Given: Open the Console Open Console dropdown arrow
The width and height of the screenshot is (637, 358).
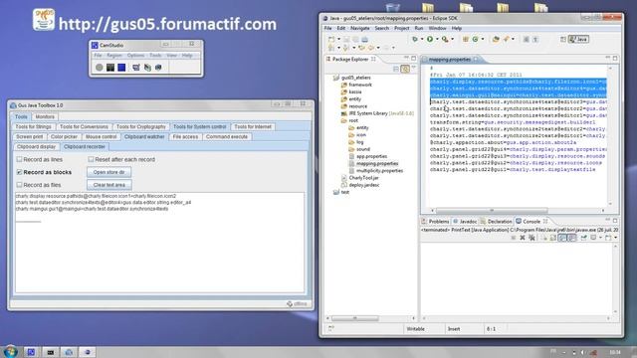Looking at the screenshot, I should pyautogui.click(x=615, y=238).
